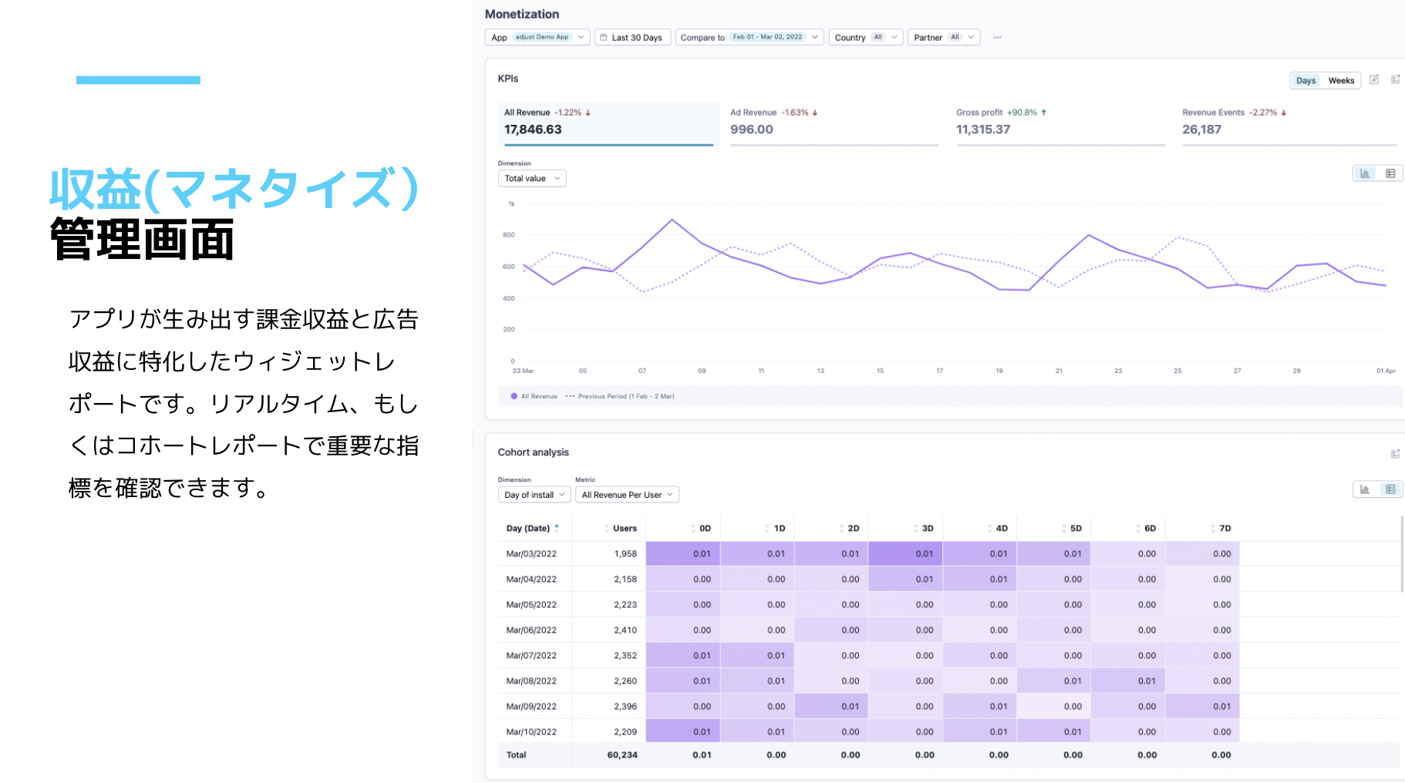This screenshot has width=1405, height=783.
Task: Click the KPIs export icon
Action: 1395,79
